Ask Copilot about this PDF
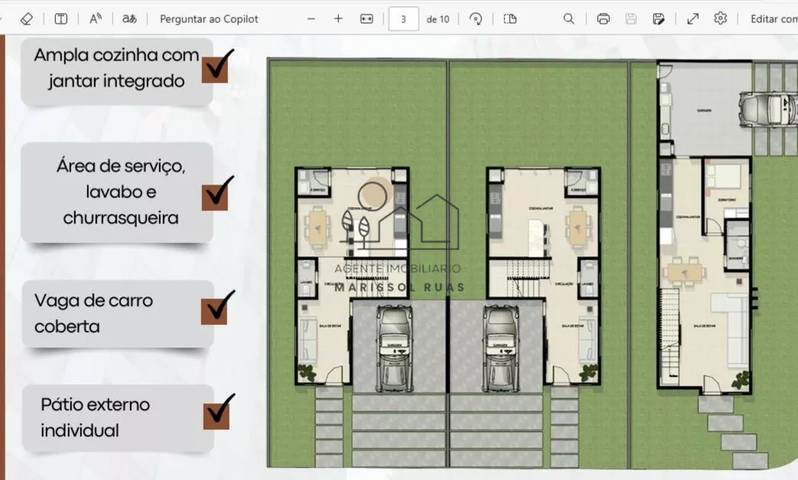 coord(209,19)
